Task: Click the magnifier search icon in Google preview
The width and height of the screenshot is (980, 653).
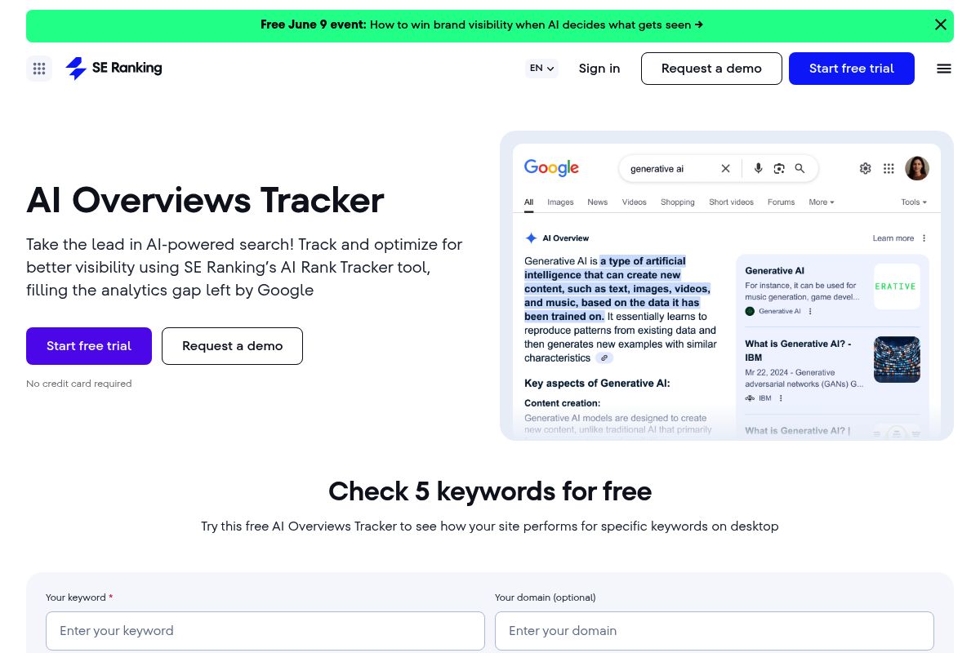Action: (x=800, y=169)
